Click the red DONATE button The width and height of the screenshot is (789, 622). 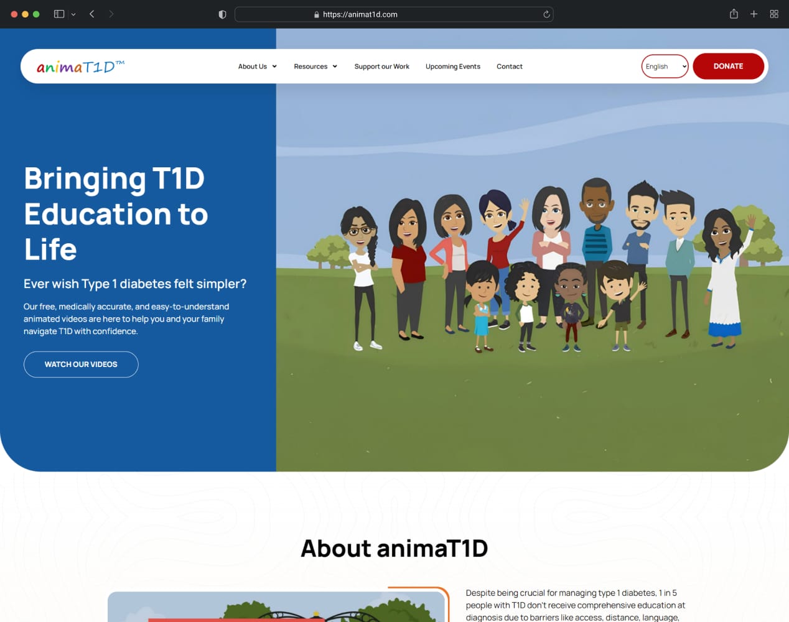click(728, 67)
